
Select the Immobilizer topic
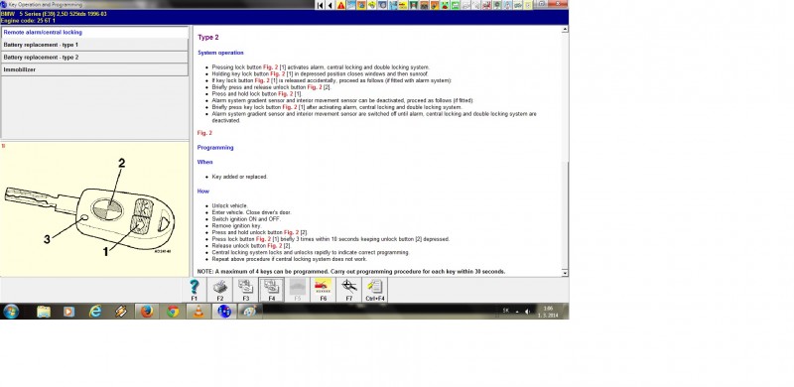94,69
